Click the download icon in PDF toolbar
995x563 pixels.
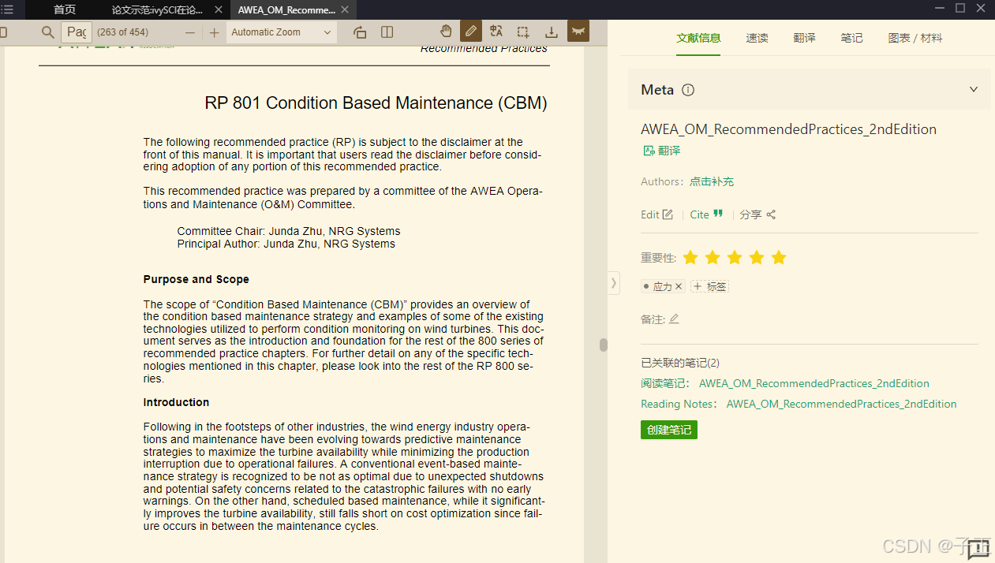tap(552, 32)
